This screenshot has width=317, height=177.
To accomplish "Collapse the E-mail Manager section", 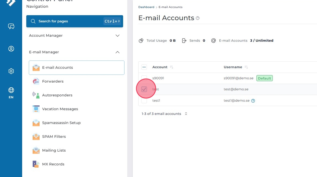I will (x=117, y=52).
